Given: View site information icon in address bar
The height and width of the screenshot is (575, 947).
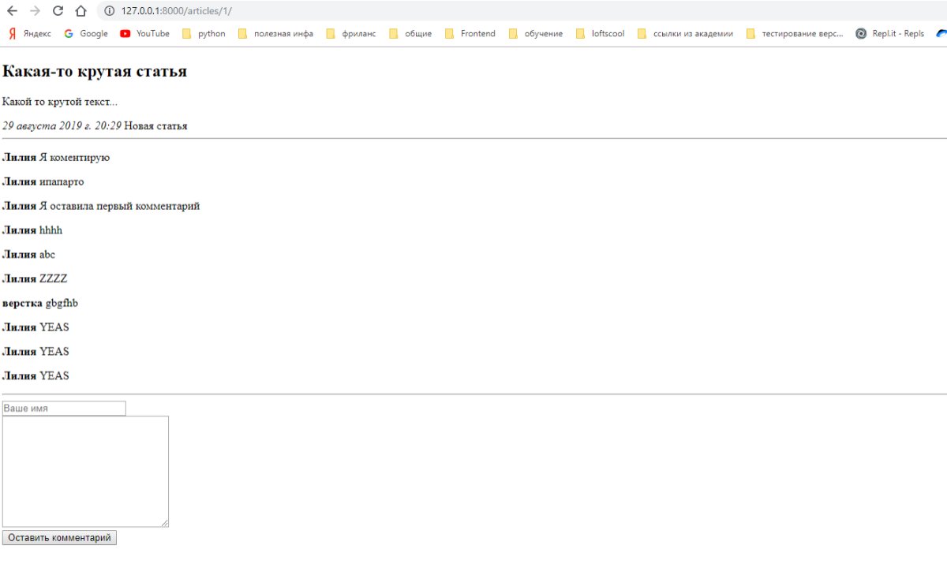Looking at the screenshot, I should pyautogui.click(x=110, y=11).
